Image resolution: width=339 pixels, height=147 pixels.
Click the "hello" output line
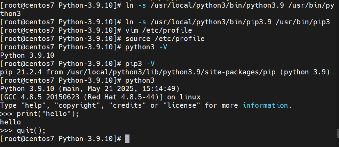(x=10, y=122)
